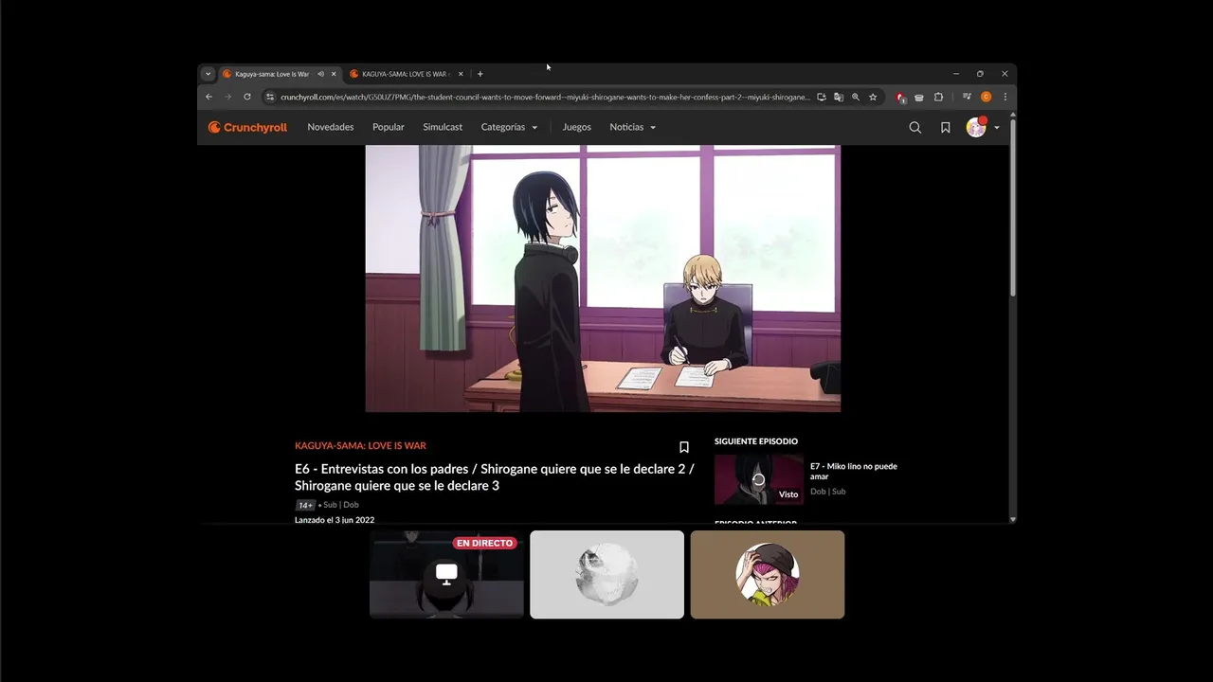
Task: Select the gray moon avatar participant tile
Action: [606, 574]
